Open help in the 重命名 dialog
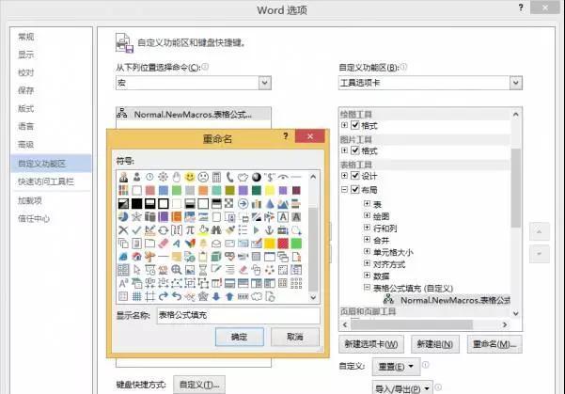565x394 pixels. tap(286, 136)
